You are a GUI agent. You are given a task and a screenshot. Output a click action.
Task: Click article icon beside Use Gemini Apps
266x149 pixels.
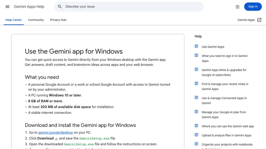click(196, 46)
